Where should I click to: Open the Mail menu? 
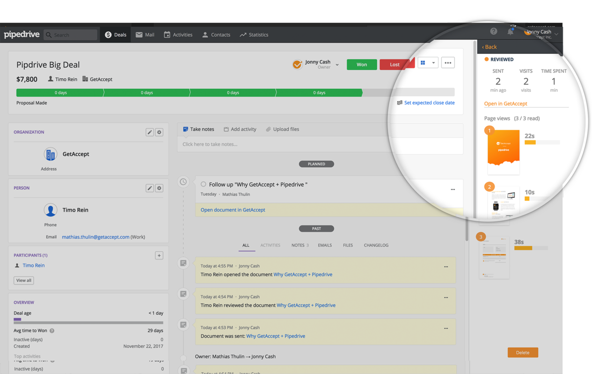click(145, 35)
